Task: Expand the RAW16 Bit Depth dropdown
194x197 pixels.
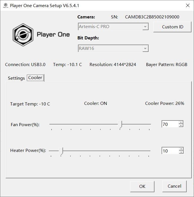Action: (x=113, y=48)
